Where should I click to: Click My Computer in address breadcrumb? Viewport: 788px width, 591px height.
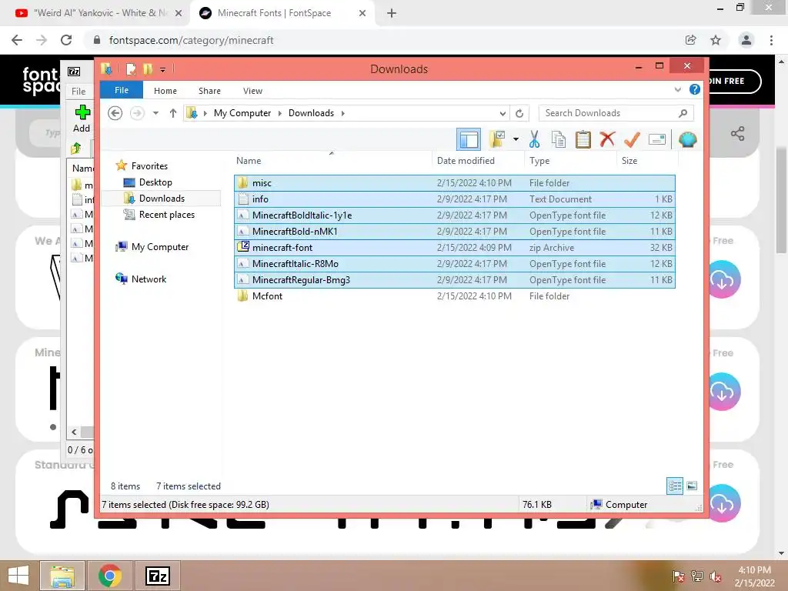click(x=242, y=113)
